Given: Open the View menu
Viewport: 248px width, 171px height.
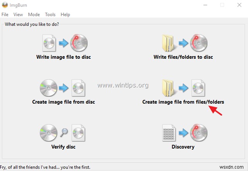Looking at the screenshot, I should coord(18,15).
